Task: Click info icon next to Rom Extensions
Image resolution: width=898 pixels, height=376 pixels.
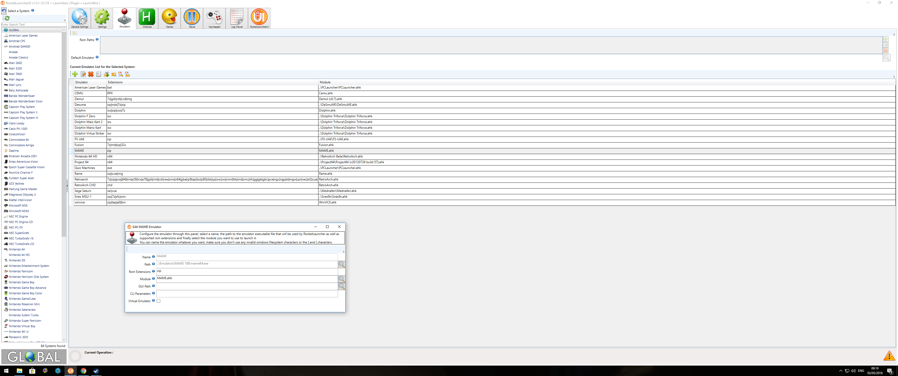Action: point(153,271)
